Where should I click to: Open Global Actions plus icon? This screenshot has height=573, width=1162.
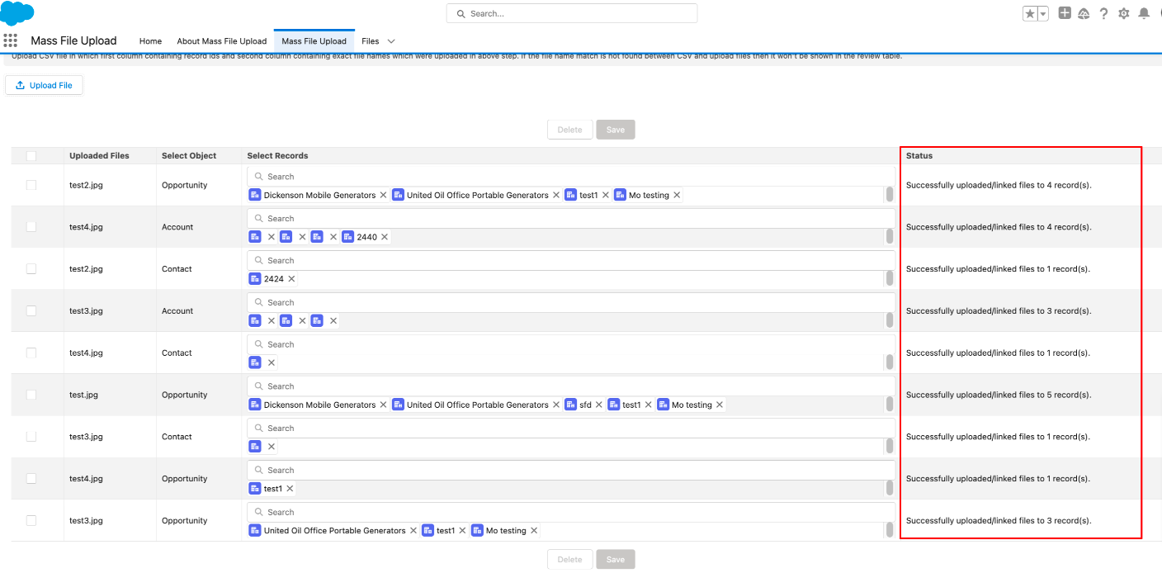(1065, 13)
